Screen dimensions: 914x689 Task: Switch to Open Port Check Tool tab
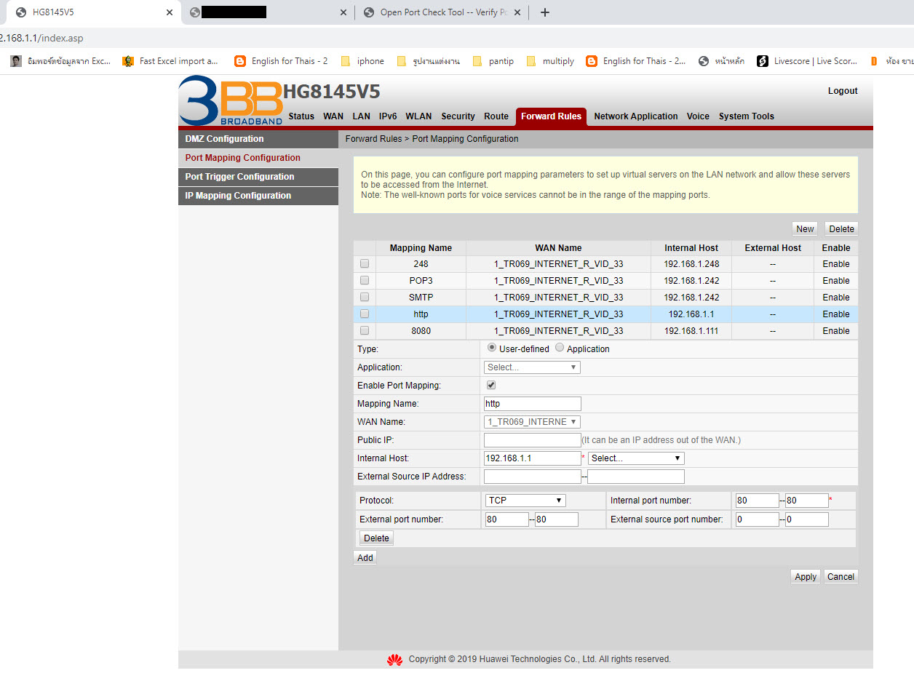[x=442, y=12]
